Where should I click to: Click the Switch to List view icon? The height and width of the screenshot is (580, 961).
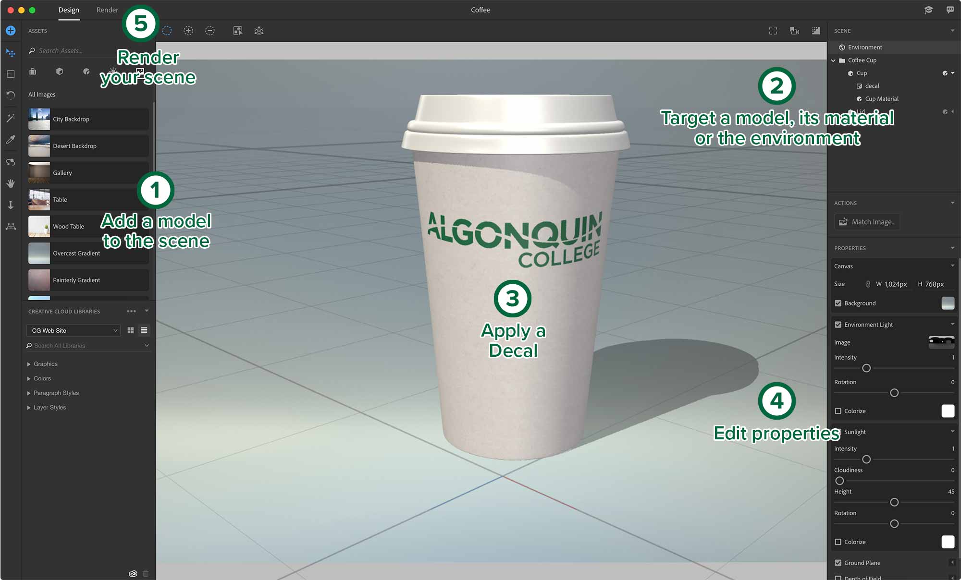point(144,330)
